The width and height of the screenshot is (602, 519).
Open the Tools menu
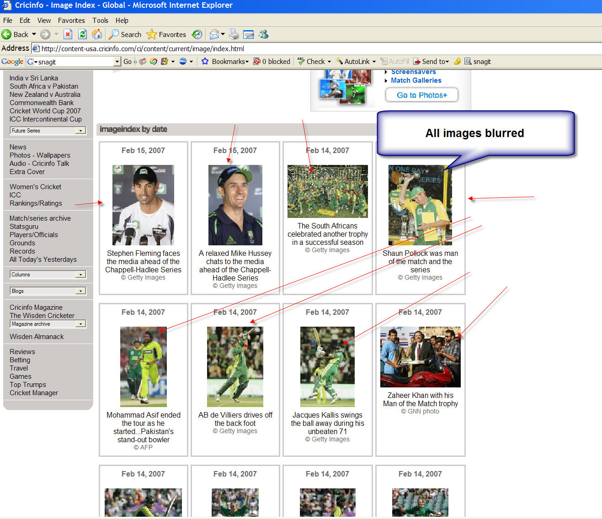[100, 21]
